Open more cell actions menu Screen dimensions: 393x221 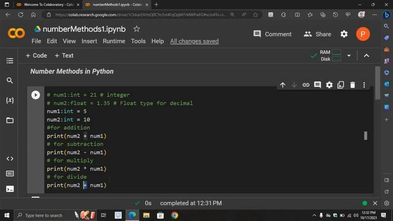364,85
